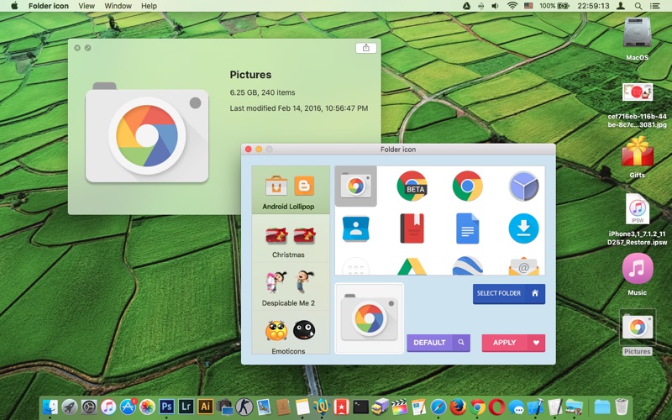This screenshot has height=420, width=672.
Task: Click the volume icon in menu bar
Action: 496,6
